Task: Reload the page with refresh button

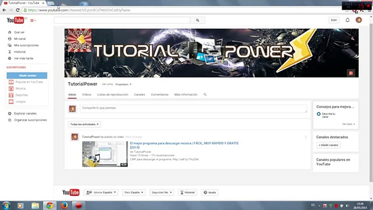Action: point(17,10)
